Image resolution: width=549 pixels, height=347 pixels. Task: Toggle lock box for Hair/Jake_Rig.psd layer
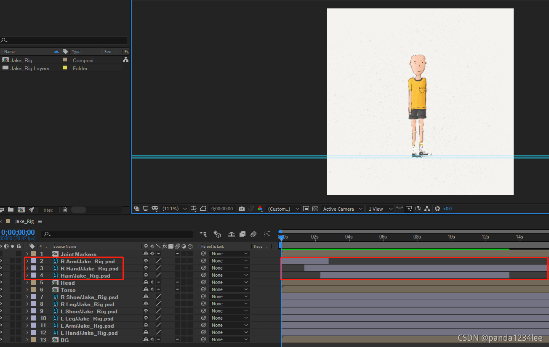[x=19, y=275]
